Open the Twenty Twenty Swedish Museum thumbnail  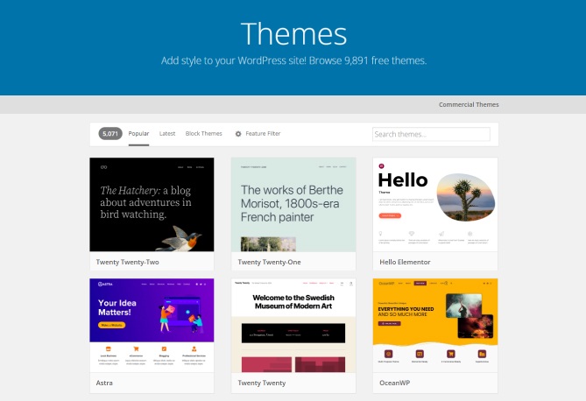pos(293,325)
